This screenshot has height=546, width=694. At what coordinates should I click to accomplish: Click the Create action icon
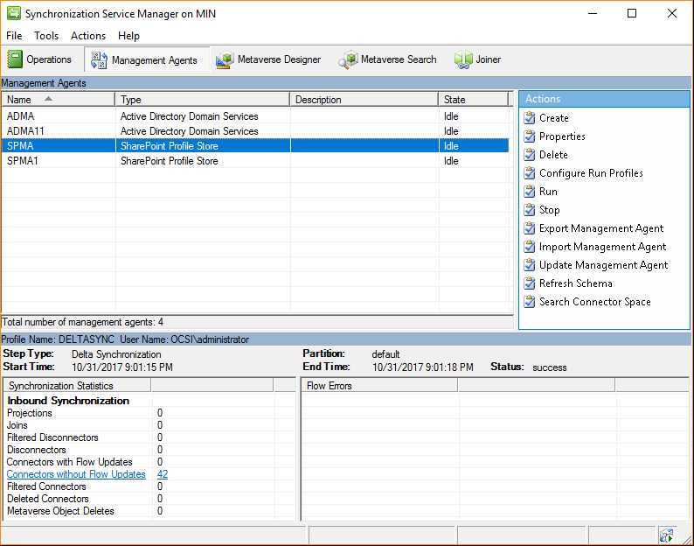click(530, 118)
